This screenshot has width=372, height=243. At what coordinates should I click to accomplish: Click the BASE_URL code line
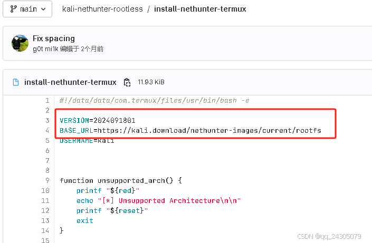pyautogui.click(x=190, y=130)
